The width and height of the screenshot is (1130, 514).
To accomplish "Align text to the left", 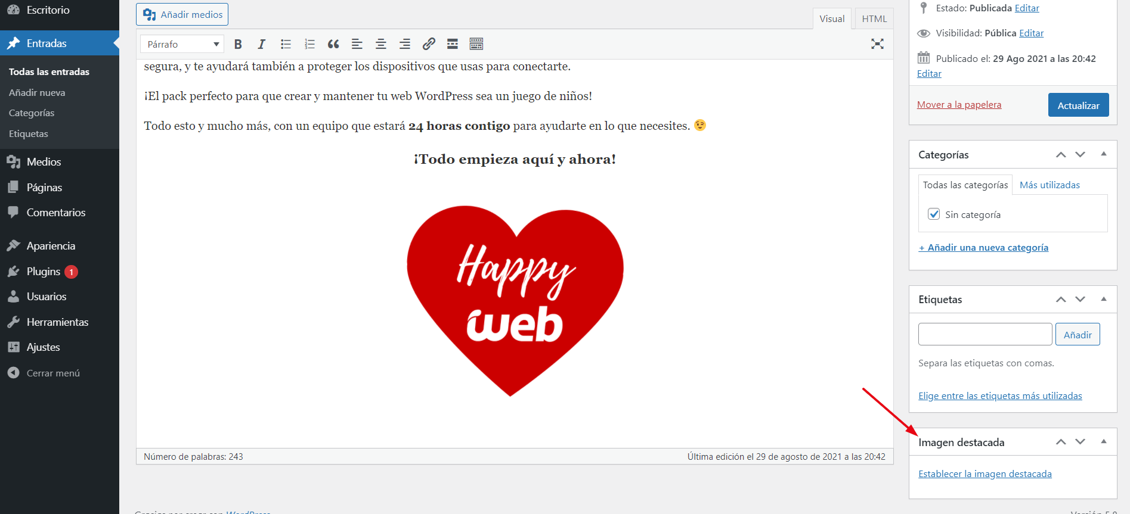I will 357,44.
